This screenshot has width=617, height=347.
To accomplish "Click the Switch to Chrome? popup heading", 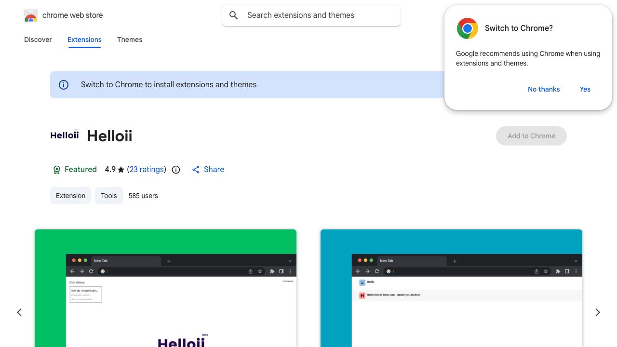I will coord(519,28).
